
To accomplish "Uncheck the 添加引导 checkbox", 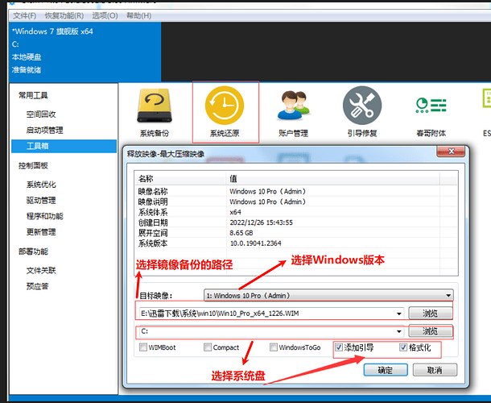I will pyautogui.click(x=339, y=347).
